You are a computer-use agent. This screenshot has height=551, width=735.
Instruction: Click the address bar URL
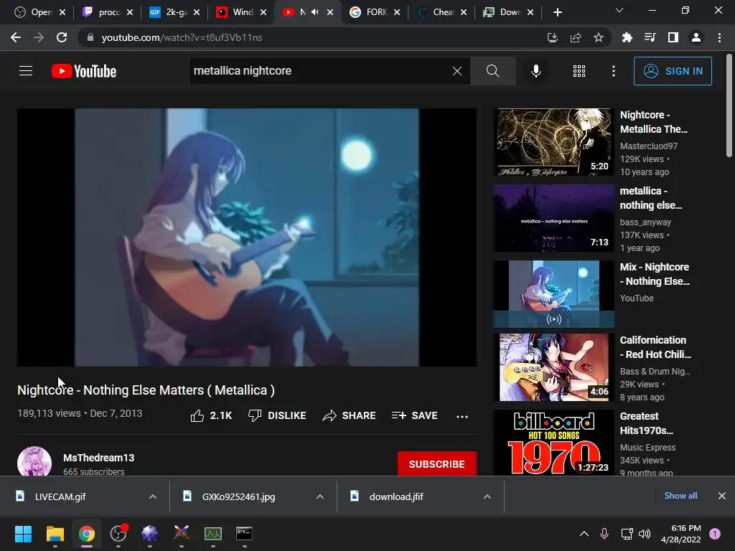coord(182,37)
